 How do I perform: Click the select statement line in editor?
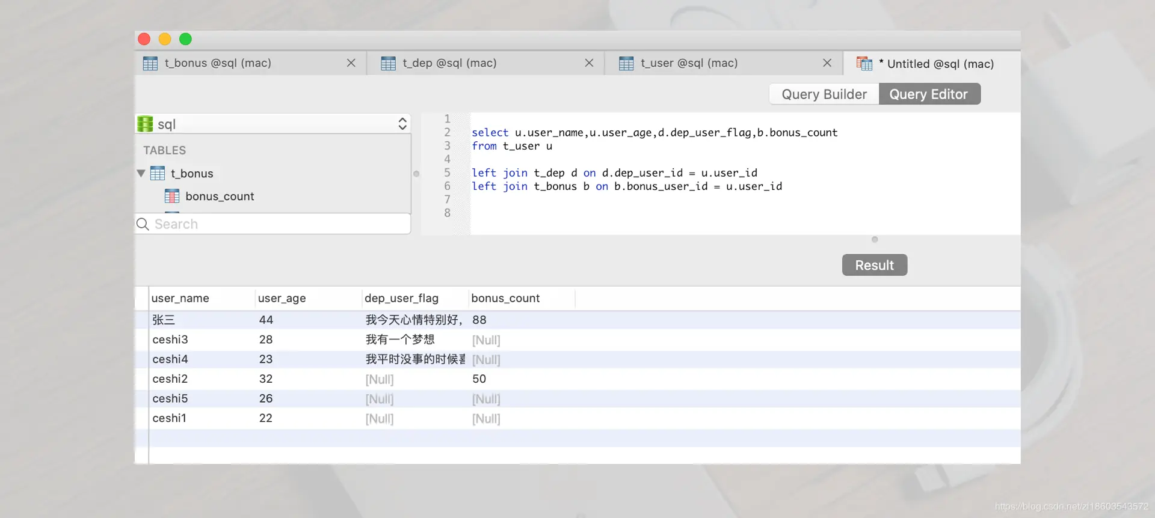(x=654, y=133)
